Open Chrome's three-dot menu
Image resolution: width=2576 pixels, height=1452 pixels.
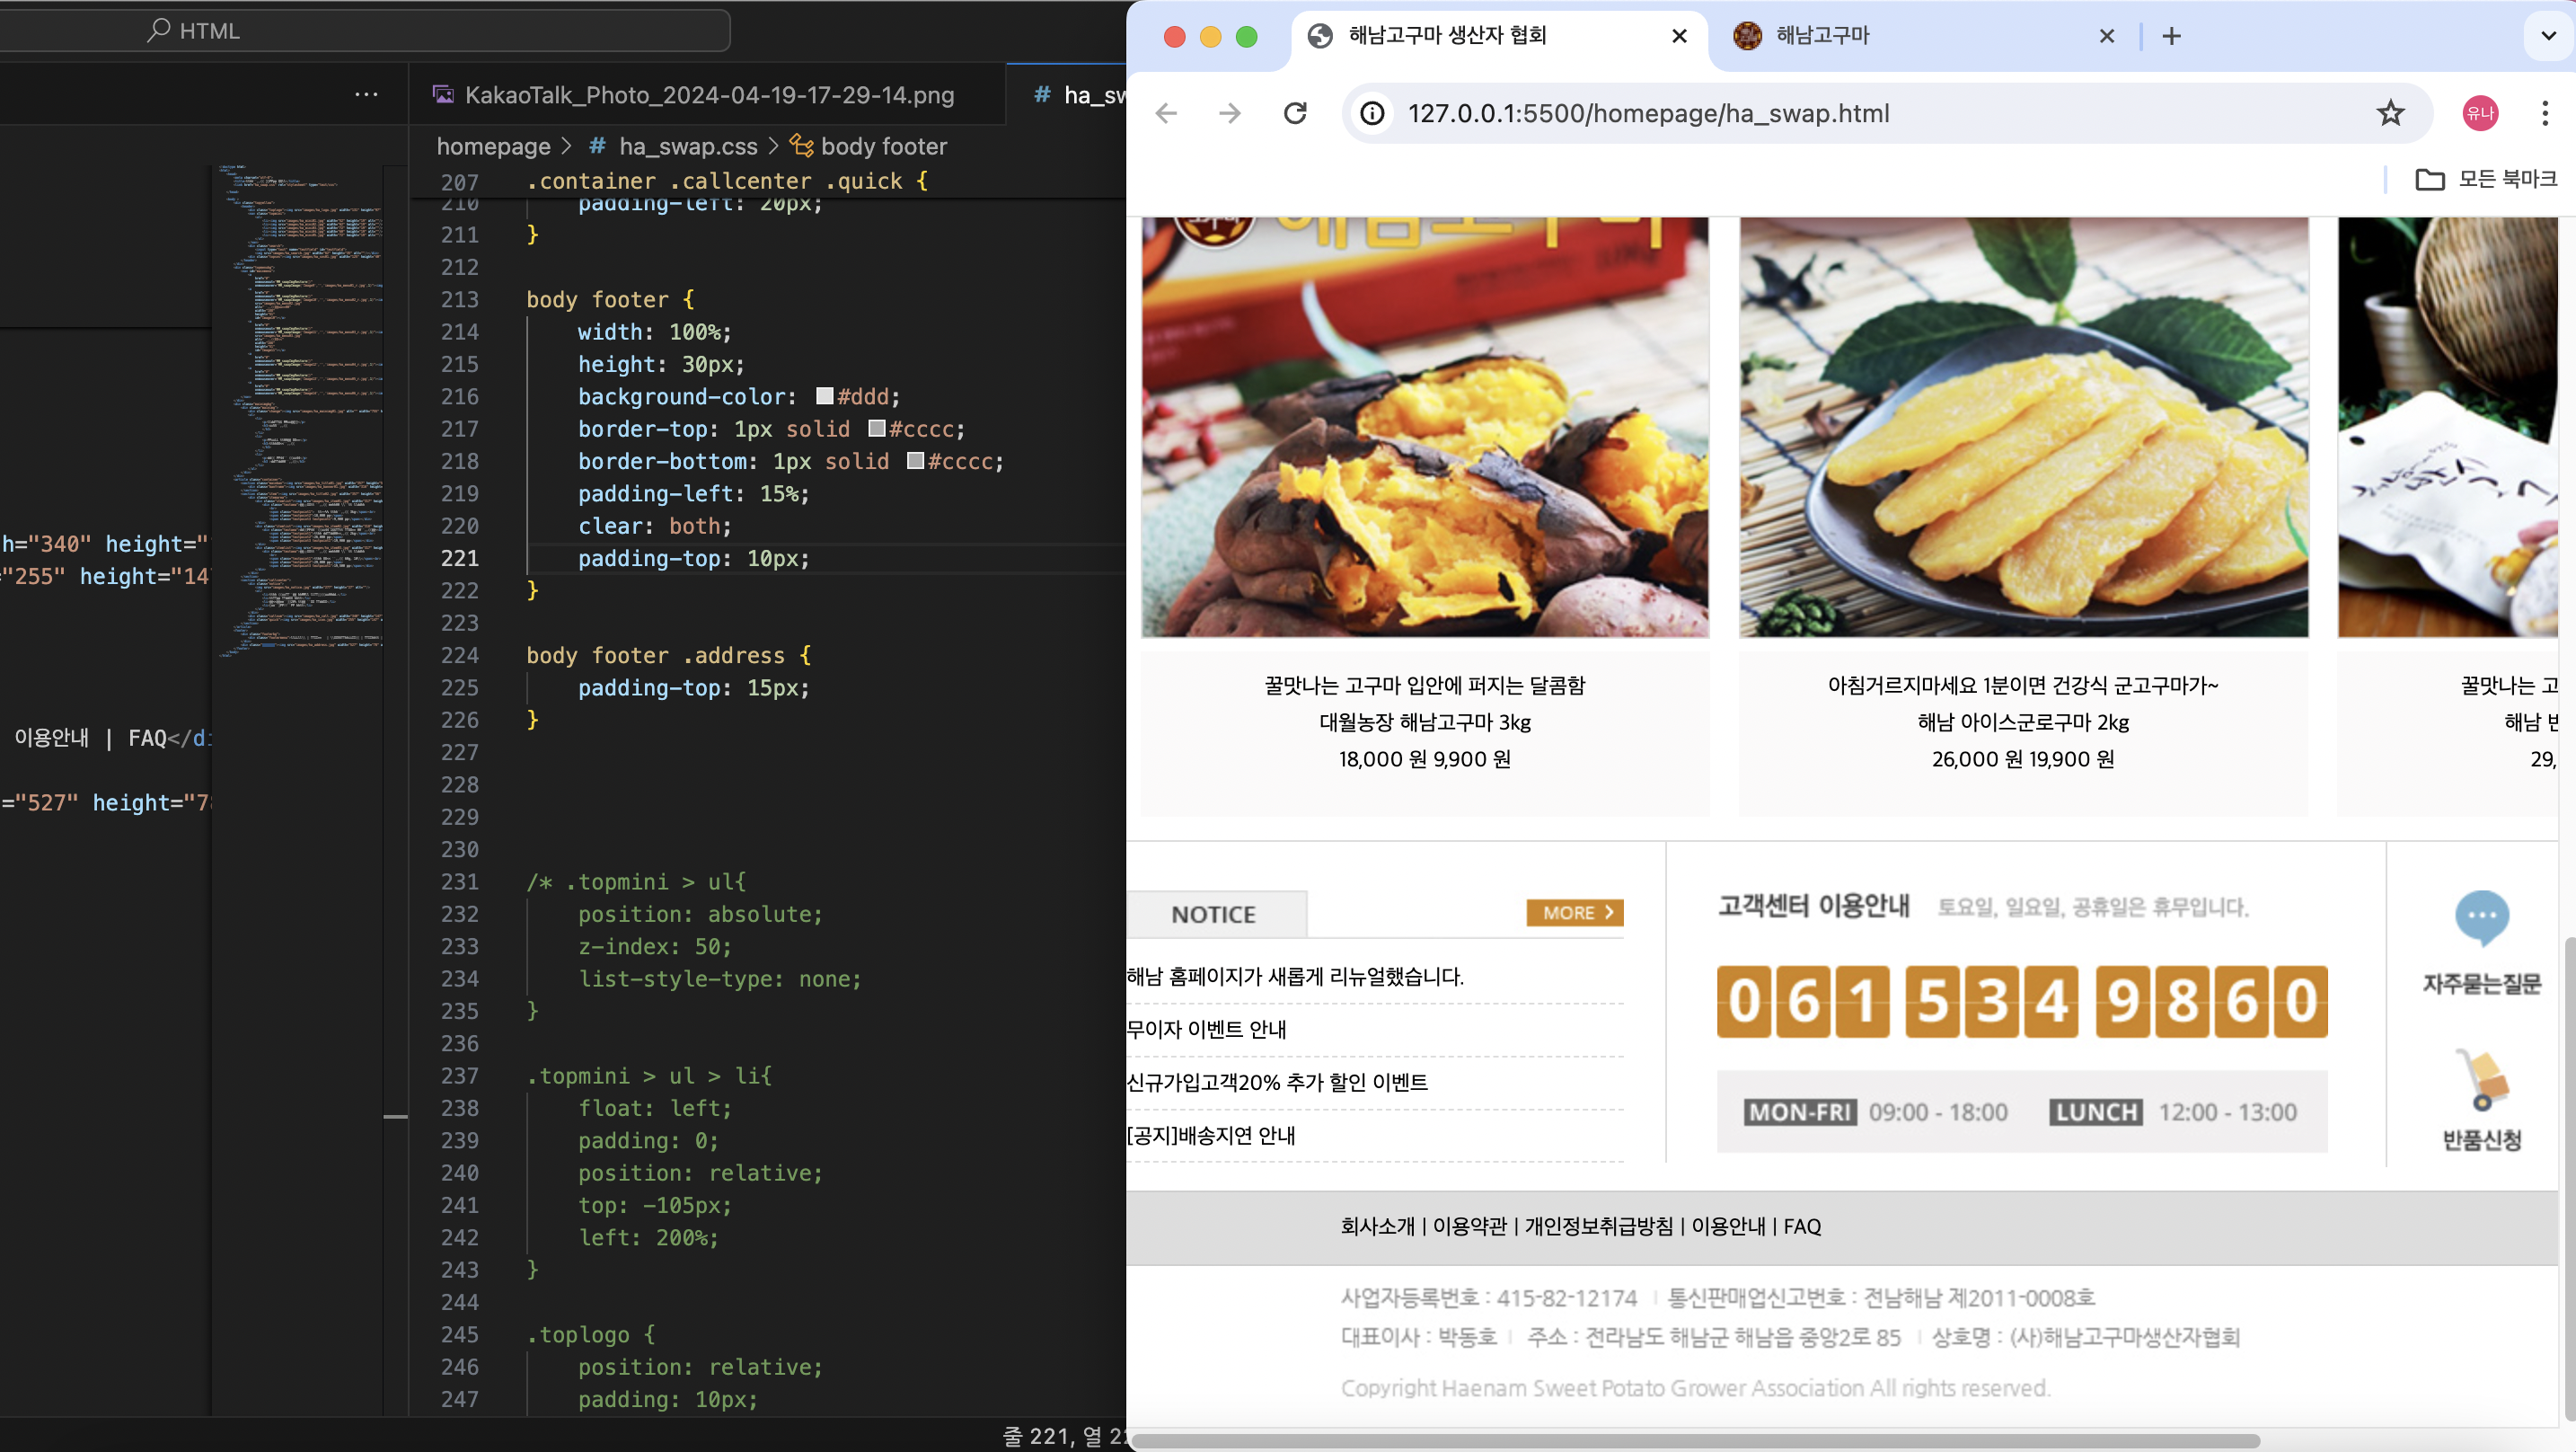coord(2544,113)
